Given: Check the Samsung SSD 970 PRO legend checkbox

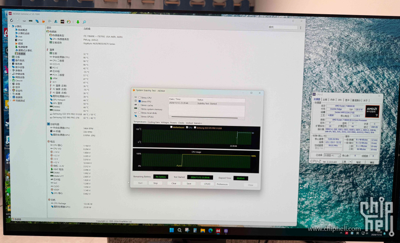Looking at the screenshot, I should [x=195, y=127].
